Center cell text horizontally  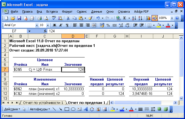81,25
